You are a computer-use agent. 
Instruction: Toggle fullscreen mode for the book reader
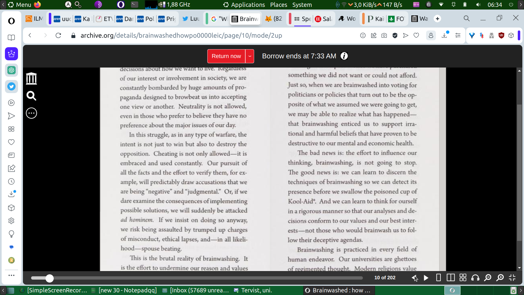[512, 278]
